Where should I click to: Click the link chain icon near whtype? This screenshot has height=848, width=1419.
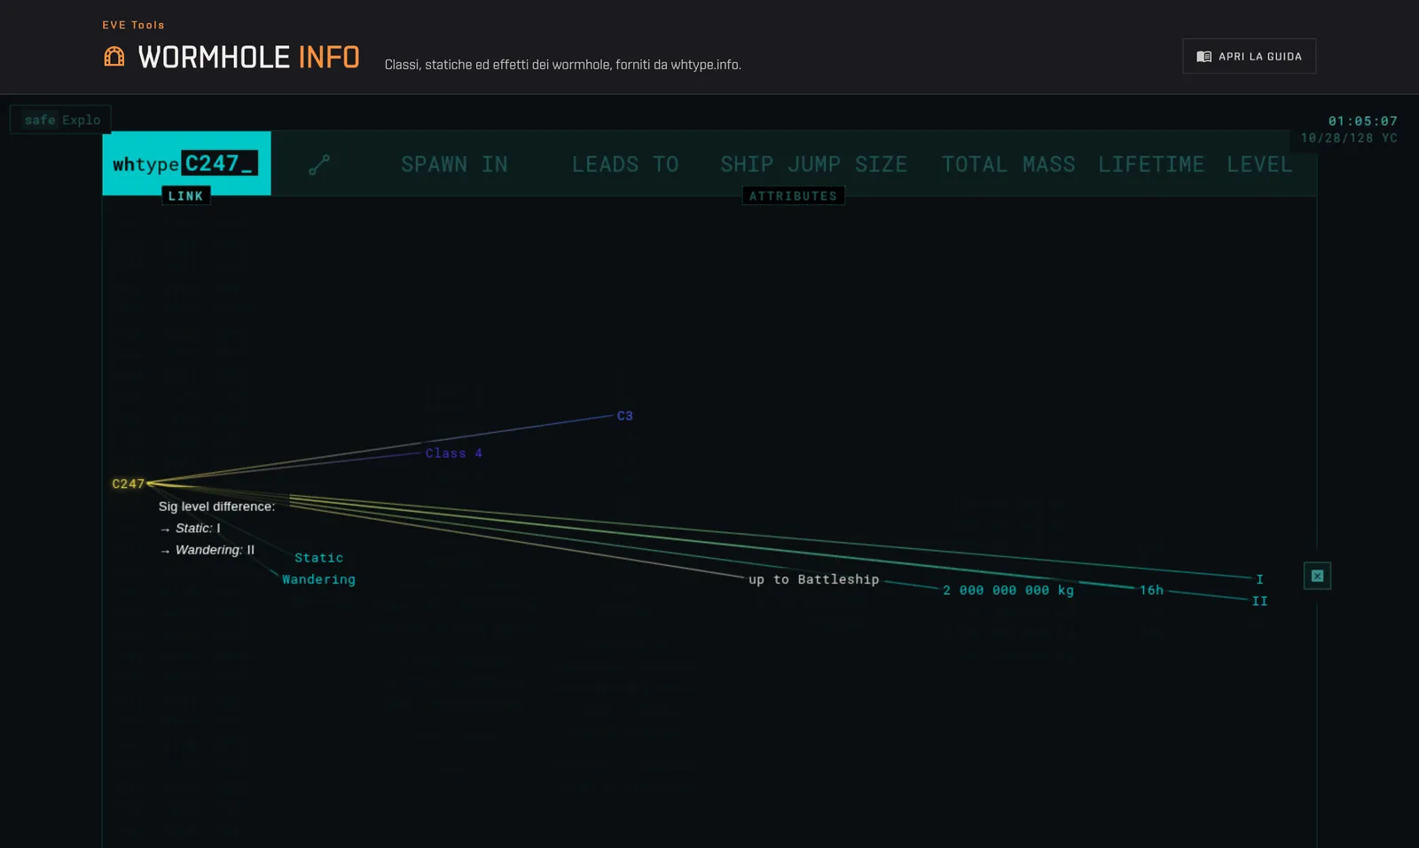tap(319, 164)
